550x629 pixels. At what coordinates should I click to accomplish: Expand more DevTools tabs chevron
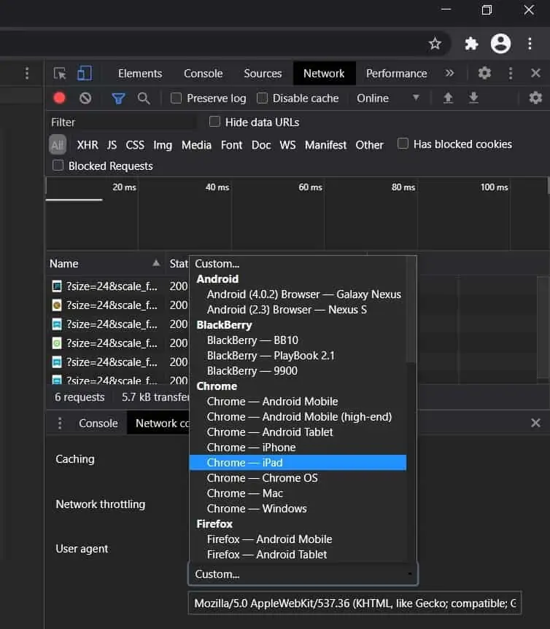(x=449, y=74)
